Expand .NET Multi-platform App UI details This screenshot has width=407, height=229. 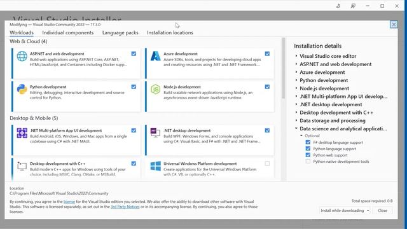(x=296, y=96)
